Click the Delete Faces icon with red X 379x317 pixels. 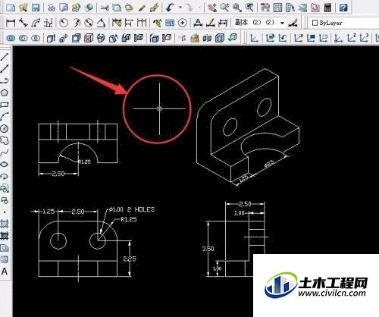coord(89,38)
